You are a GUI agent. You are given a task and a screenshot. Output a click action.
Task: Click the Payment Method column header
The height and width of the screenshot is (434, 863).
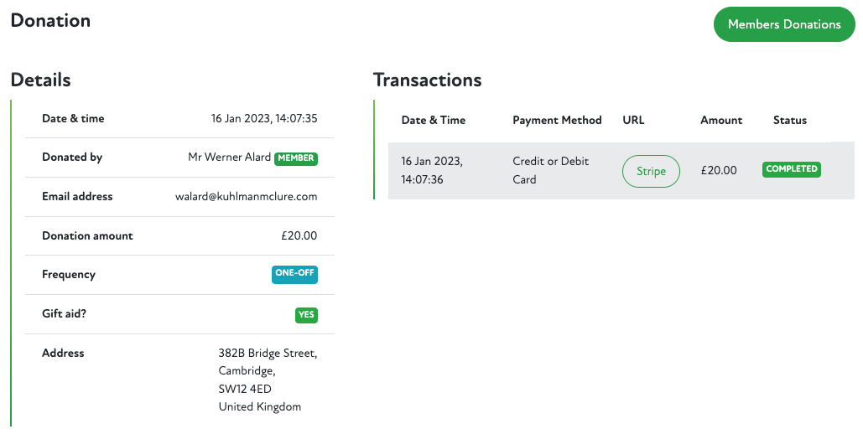point(557,120)
